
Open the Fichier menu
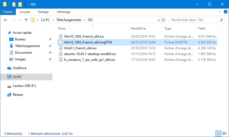pyautogui.click(x=8, y=12)
